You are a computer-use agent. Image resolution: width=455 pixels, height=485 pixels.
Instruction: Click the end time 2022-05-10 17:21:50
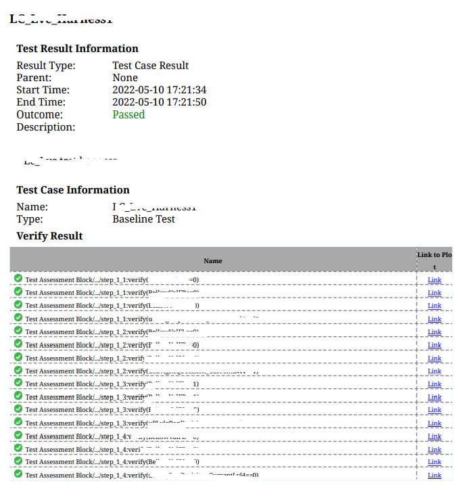(x=160, y=102)
